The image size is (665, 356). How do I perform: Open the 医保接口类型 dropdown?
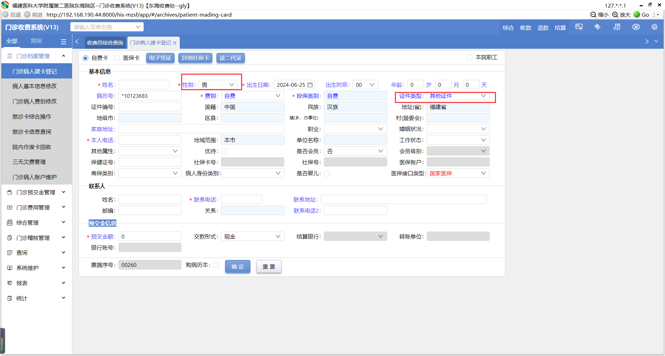coord(458,173)
